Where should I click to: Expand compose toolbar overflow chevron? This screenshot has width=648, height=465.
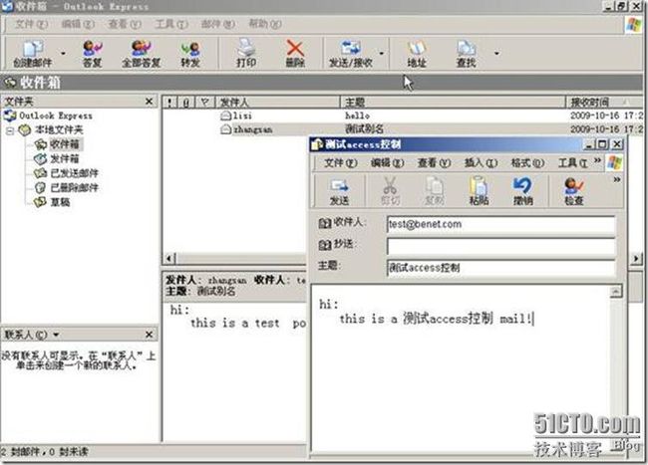tap(617, 180)
